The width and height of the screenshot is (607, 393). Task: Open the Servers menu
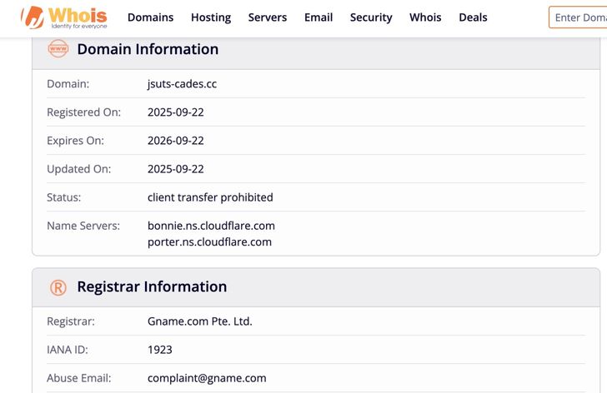(268, 17)
